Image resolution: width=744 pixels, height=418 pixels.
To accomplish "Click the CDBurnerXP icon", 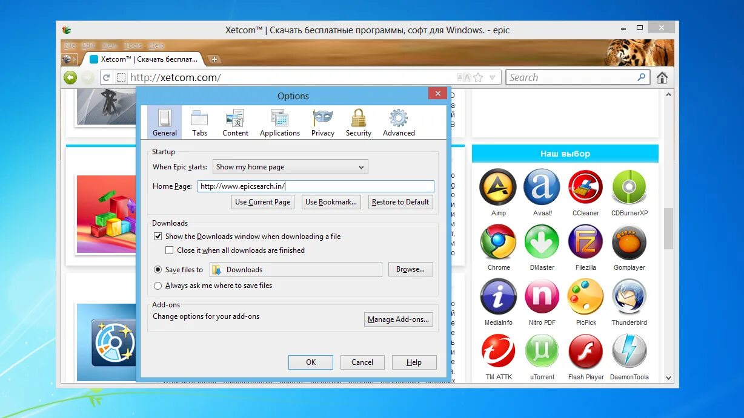I will point(629,187).
